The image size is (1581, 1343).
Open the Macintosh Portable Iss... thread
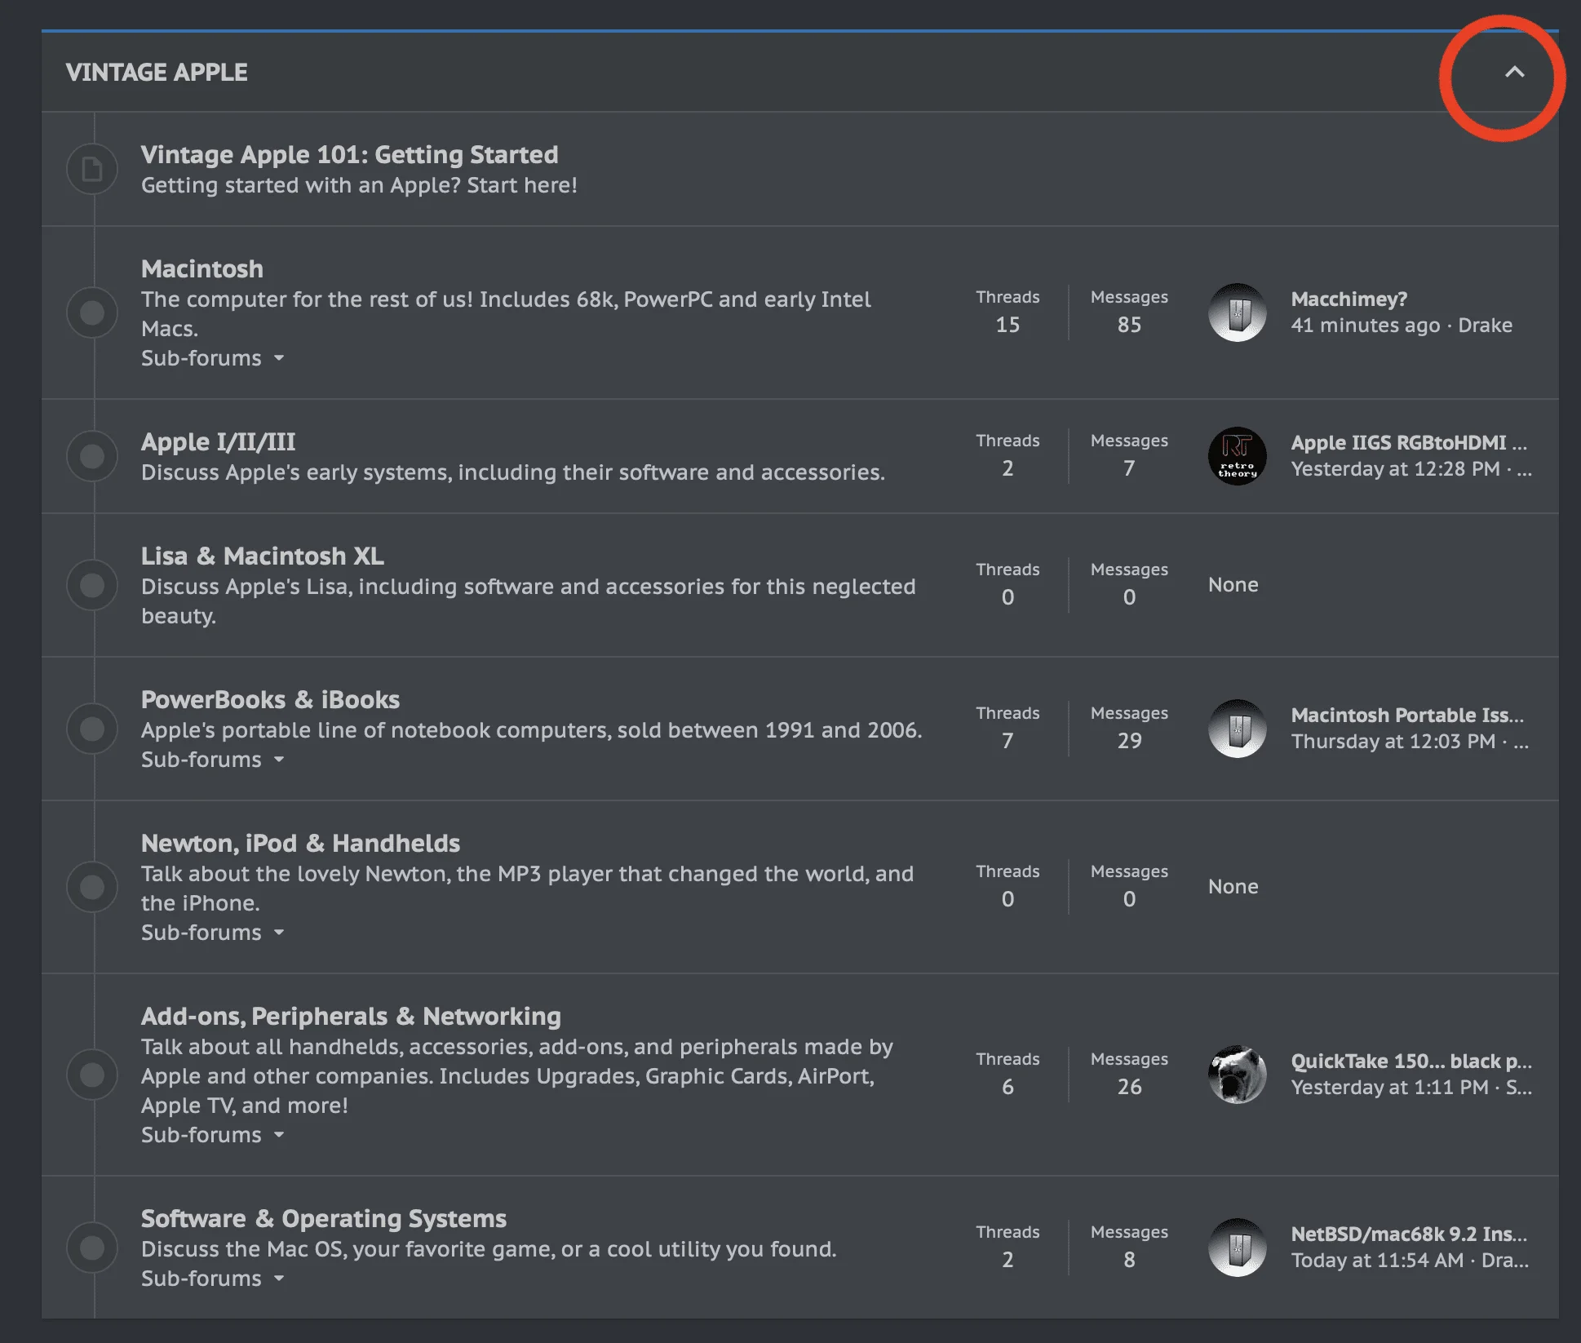(1407, 715)
